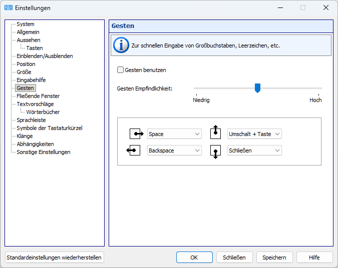Click Standardeinstellungen wiederherstellen button
This screenshot has width=338, height=268.
click(54, 257)
